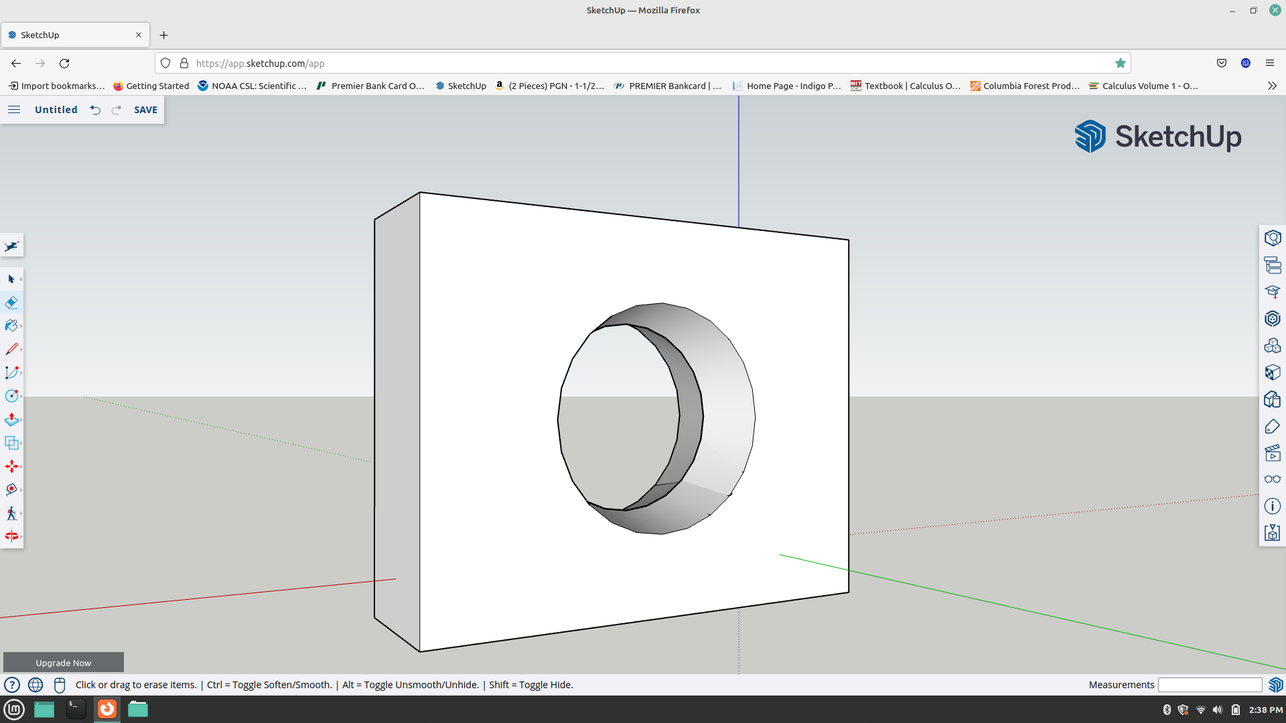The image size is (1286, 723).
Task: Click the SketchUp icon beside Measurements
Action: 1276,685
